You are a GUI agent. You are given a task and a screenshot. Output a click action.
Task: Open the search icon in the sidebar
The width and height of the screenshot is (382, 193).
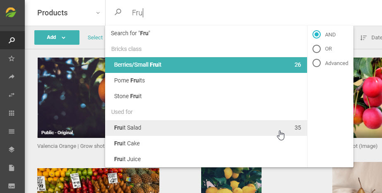pyautogui.click(x=12, y=40)
